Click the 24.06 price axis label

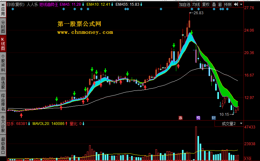coord(249,30)
